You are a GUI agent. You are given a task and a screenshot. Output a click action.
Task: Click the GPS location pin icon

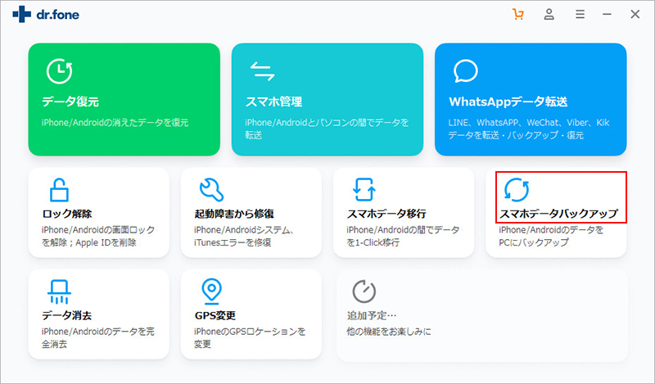pos(211,290)
